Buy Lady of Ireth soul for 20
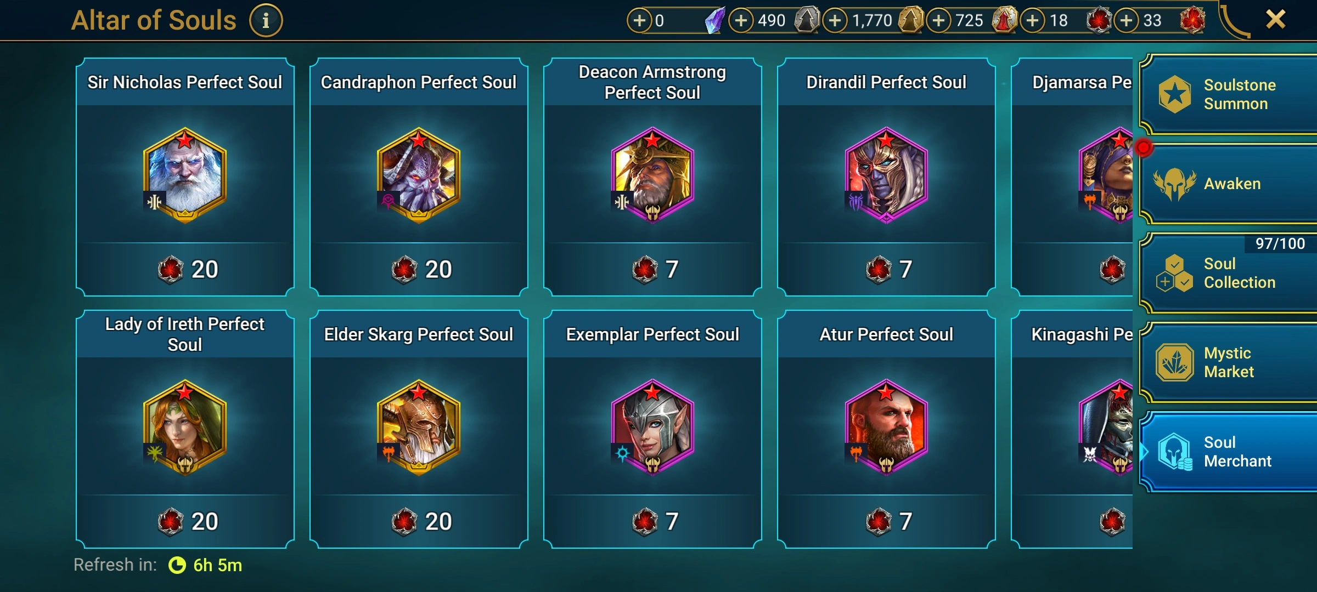 click(x=185, y=521)
